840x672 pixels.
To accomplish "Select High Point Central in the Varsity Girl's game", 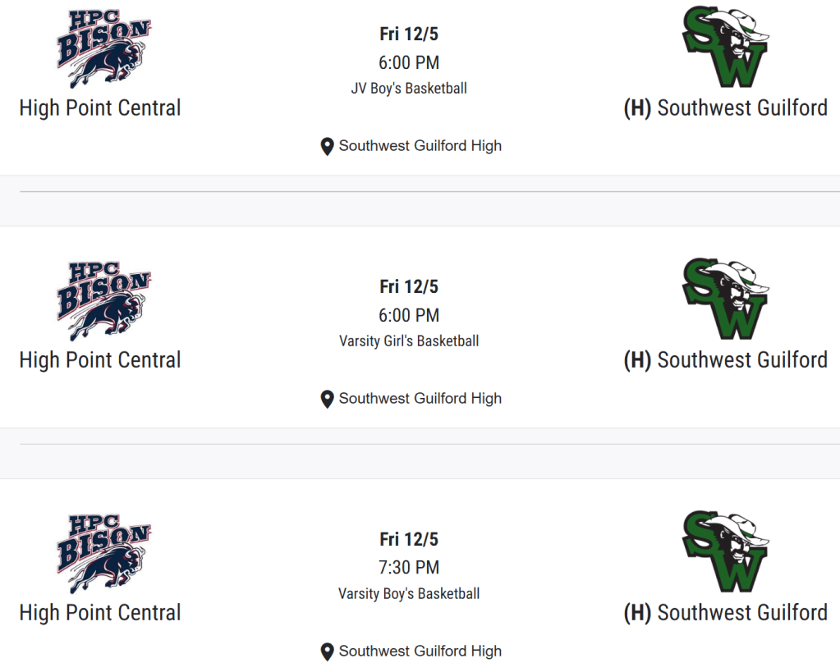I will click(x=100, y=360).
